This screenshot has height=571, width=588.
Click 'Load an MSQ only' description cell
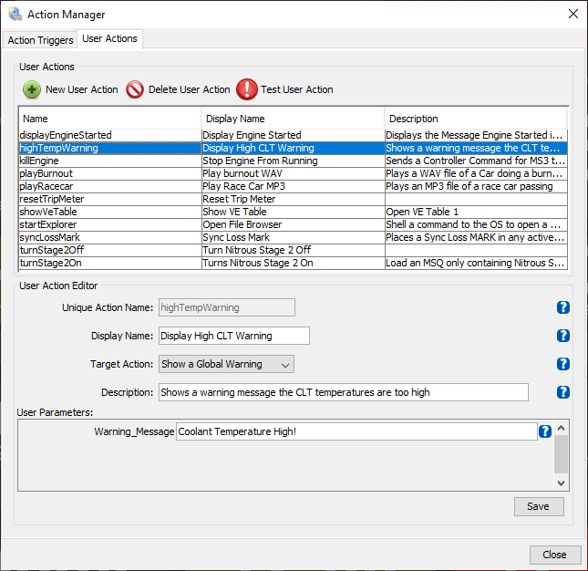pyautogui.click(x=476, y=263)
